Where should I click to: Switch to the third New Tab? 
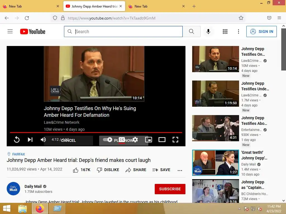[x=157, y=6]
